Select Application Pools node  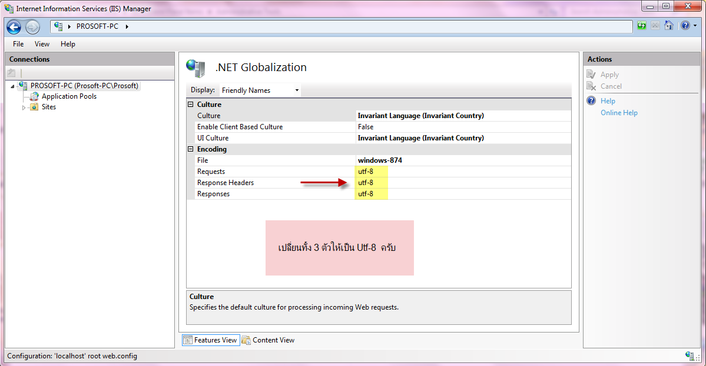[x=69, y=96]
